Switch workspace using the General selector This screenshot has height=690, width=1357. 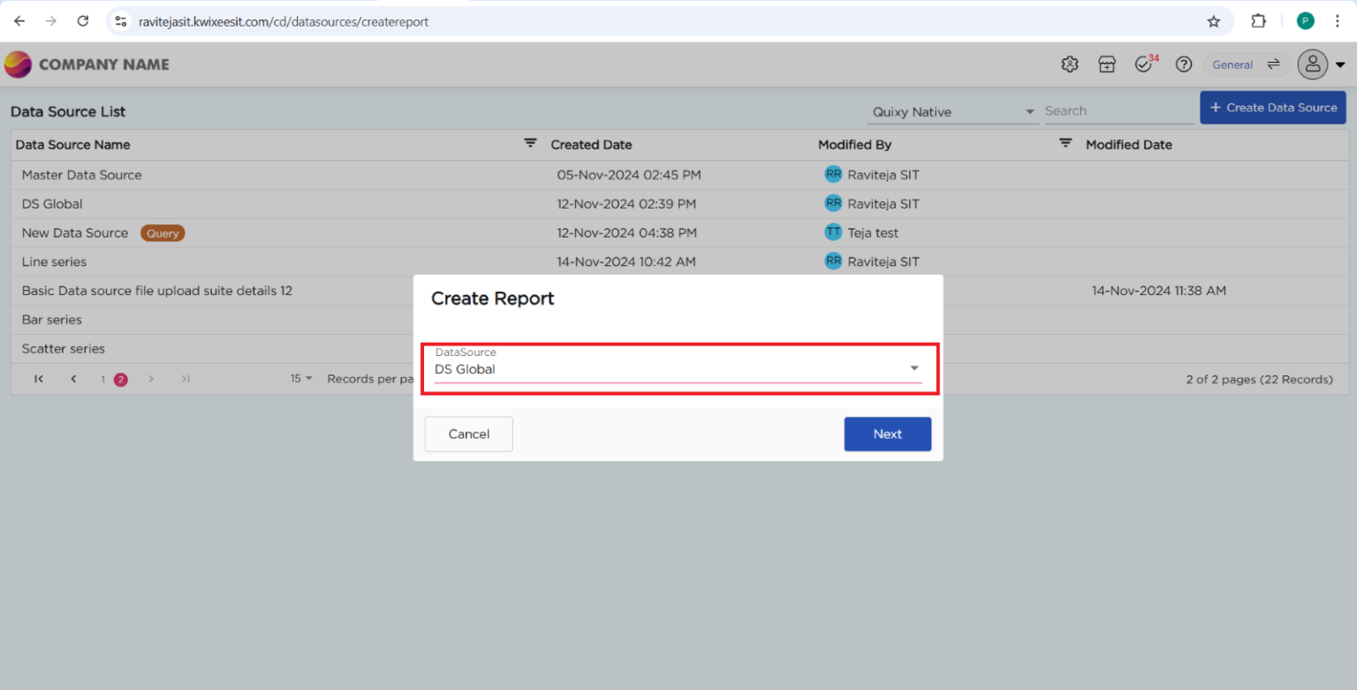1246,64
